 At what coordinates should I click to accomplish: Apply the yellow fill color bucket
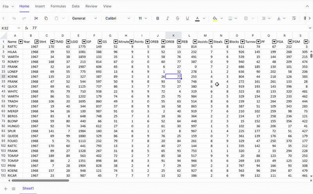pyautogui.click(x=215, y=18)
